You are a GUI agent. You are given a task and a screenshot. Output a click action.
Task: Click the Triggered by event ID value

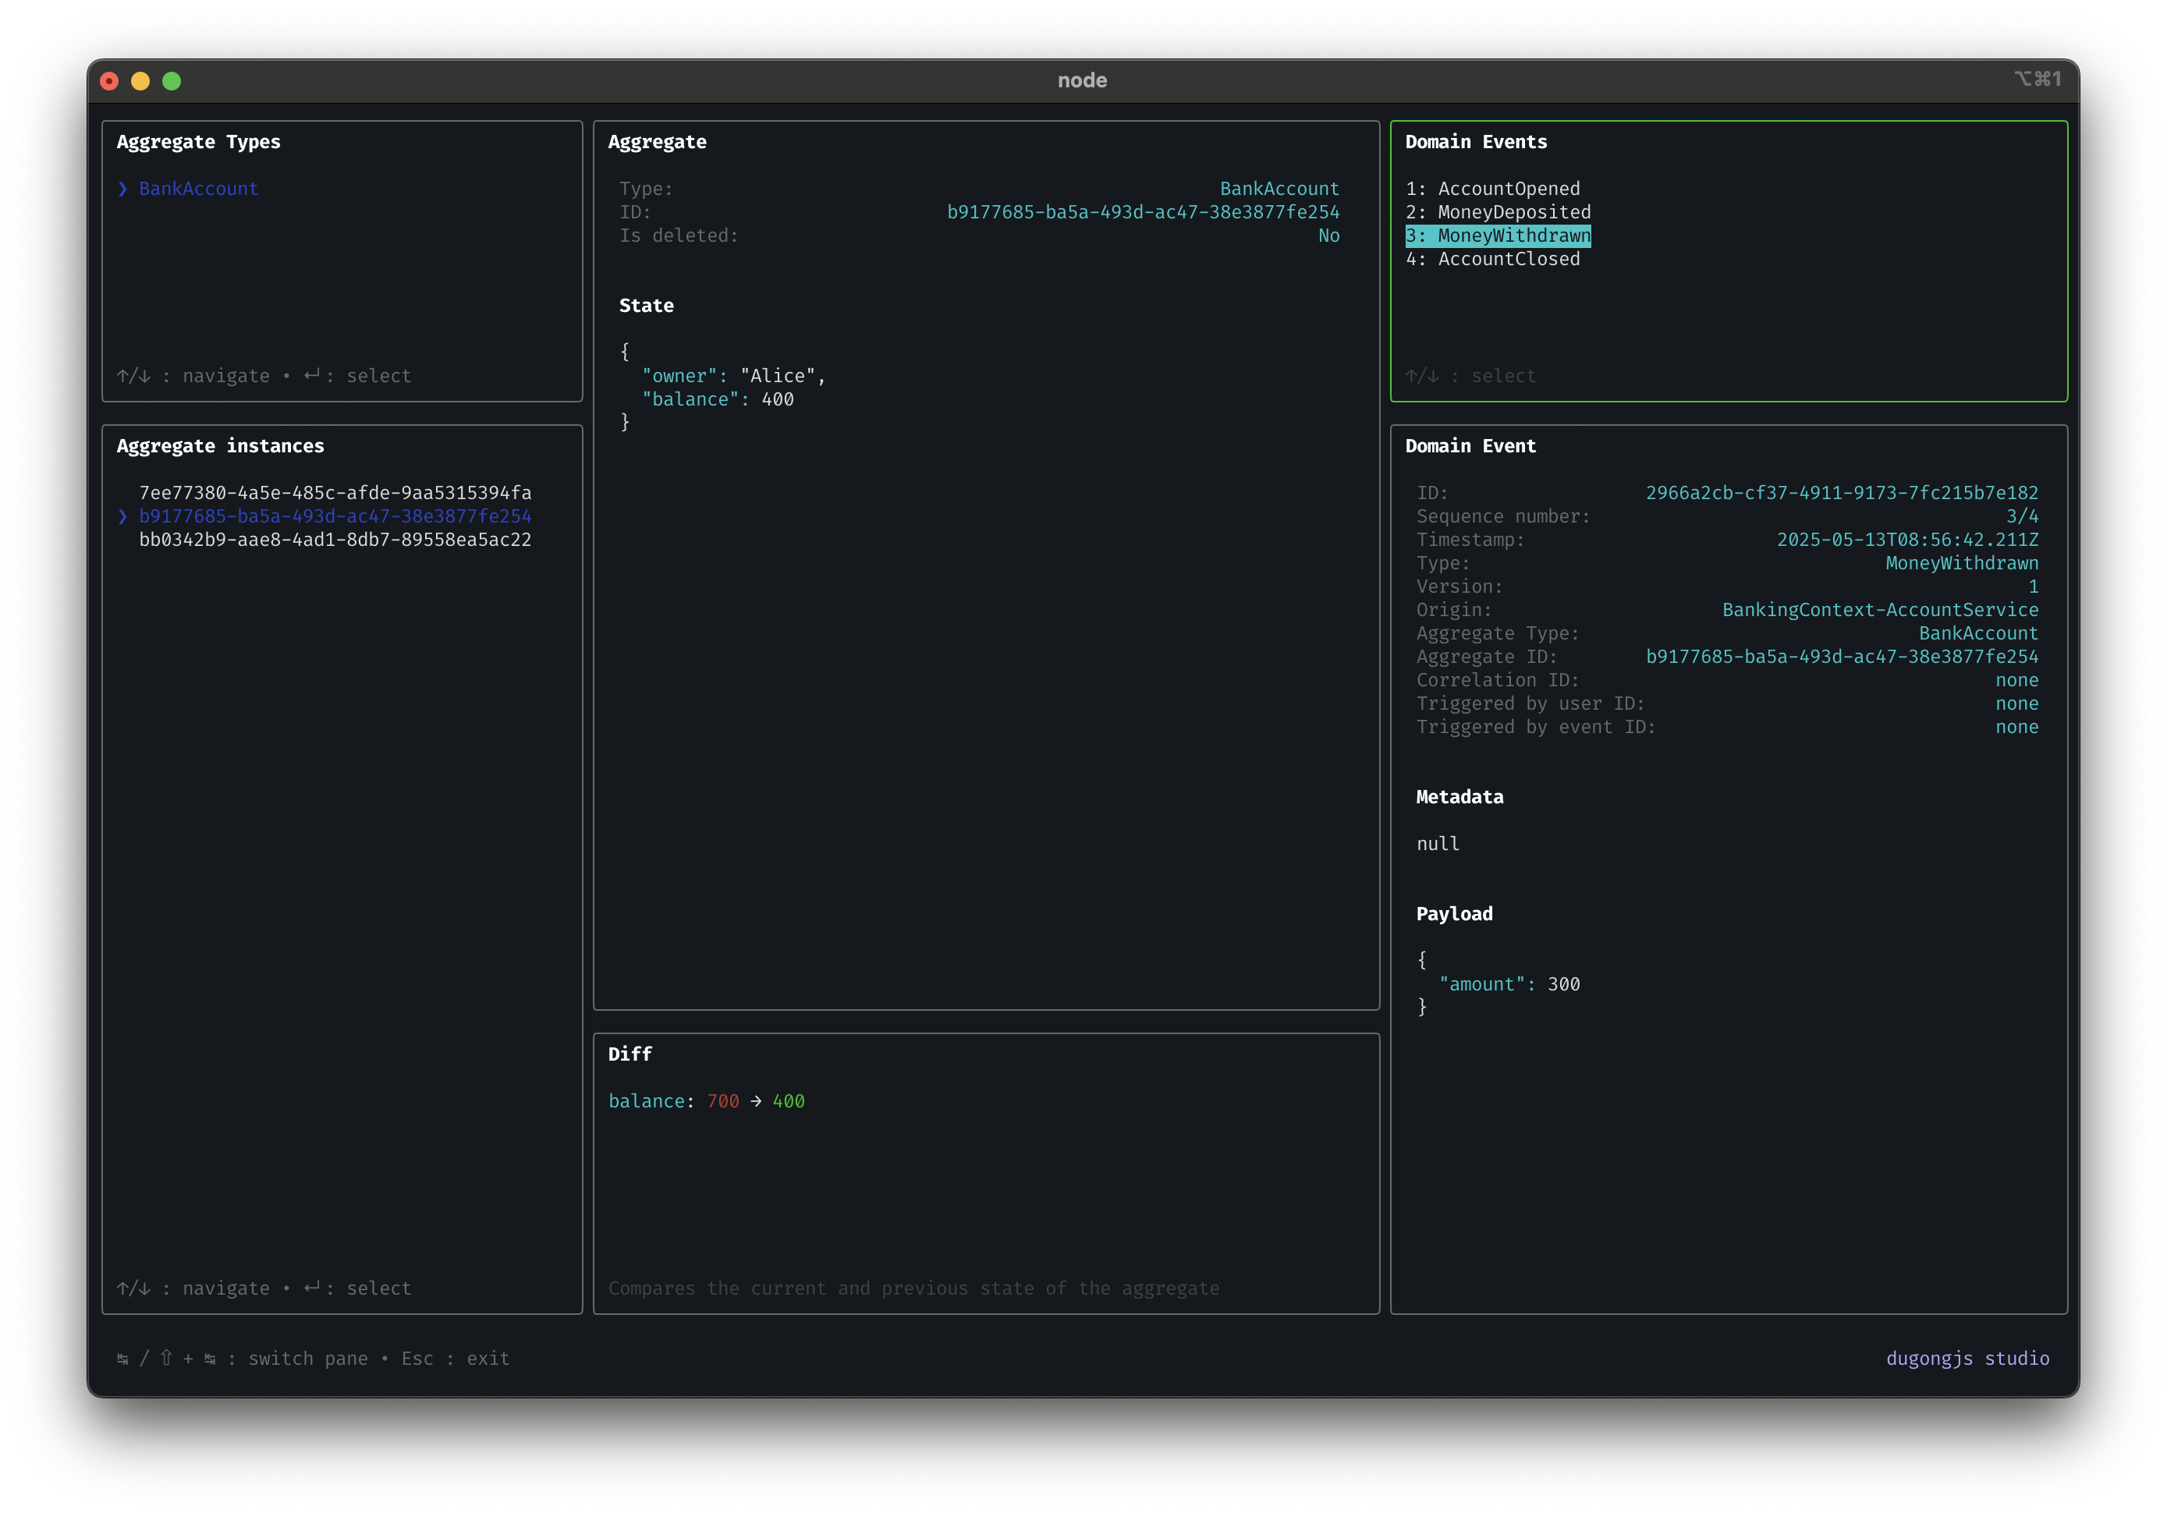(x=2017, y=728)
